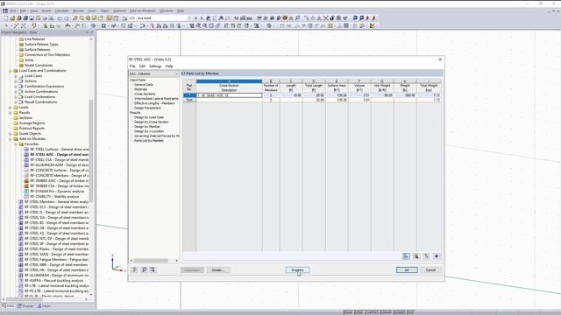561x315 pixels.
Task: Click the Delete X icon in main toolbar
Action: click(325, 17)
